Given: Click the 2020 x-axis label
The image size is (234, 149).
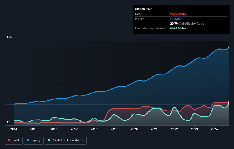Looking at the screenshot, I should 134,129.
